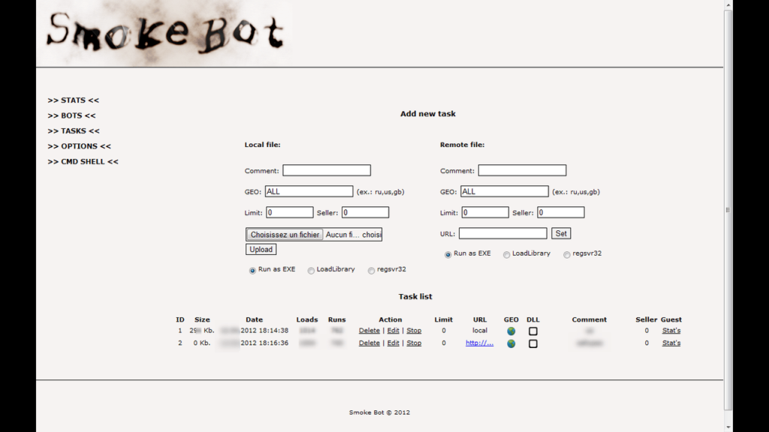Click the 'Task list' heading
Viewport: 769px width, 432px height.
pyautogui.click(x=415, y=296)
